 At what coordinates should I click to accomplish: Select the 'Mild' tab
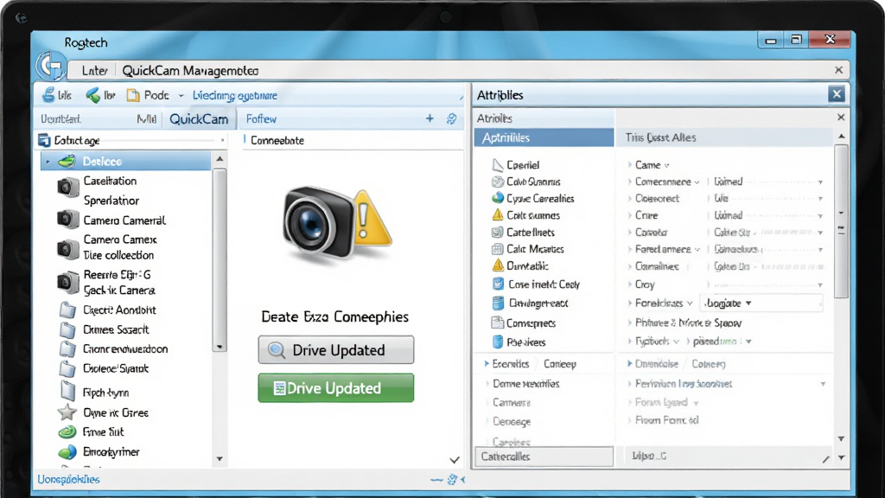[147, 119]
